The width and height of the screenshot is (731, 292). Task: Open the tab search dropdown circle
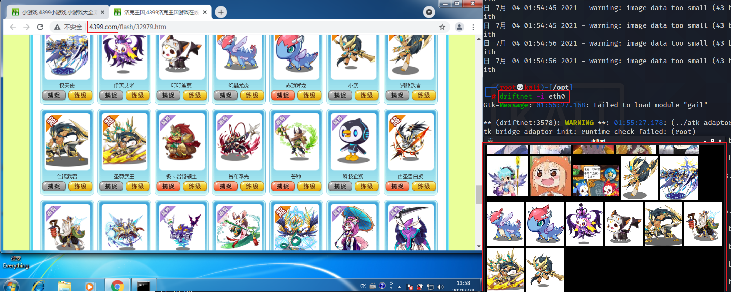pos(429,12)
